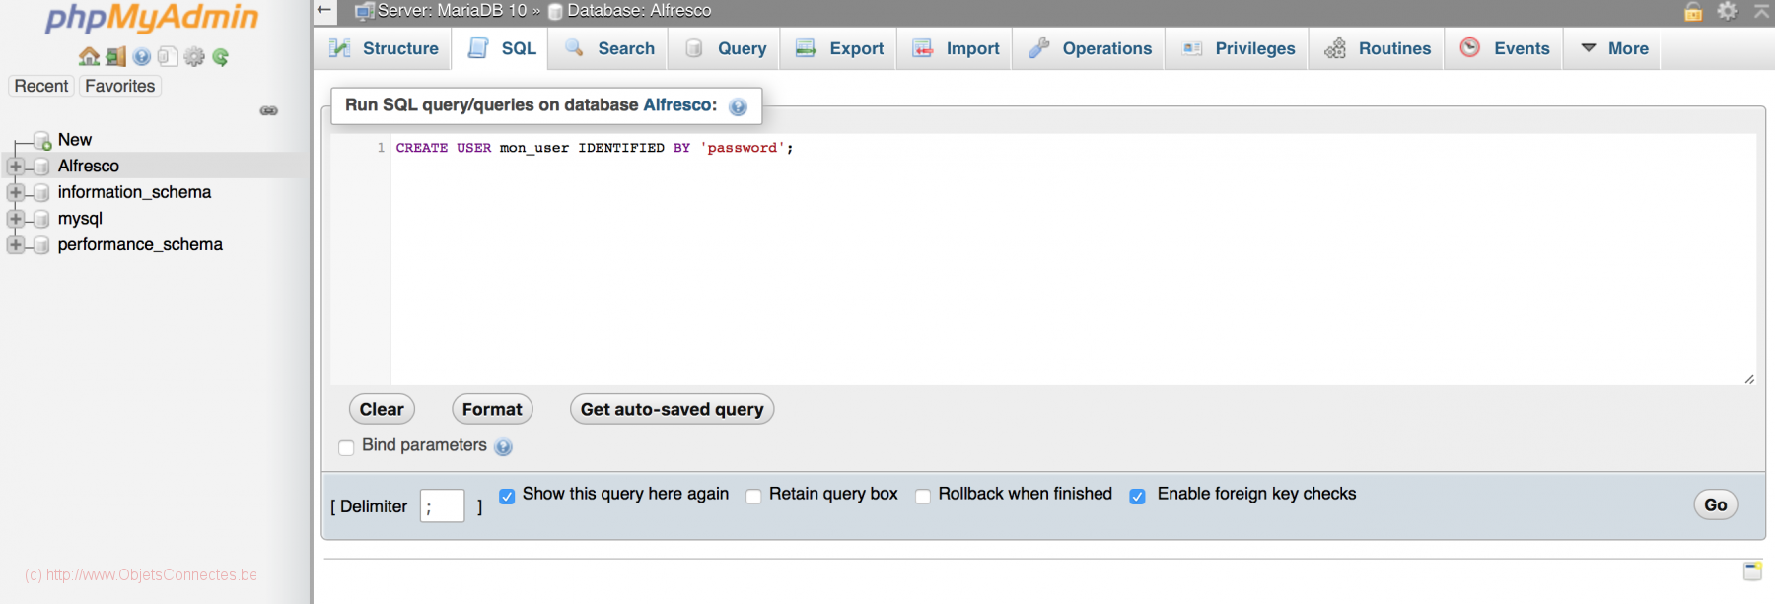Expand the mysql database node
Image resolution: width=1775 pixels, height=604 pixels.
(15, 218)
